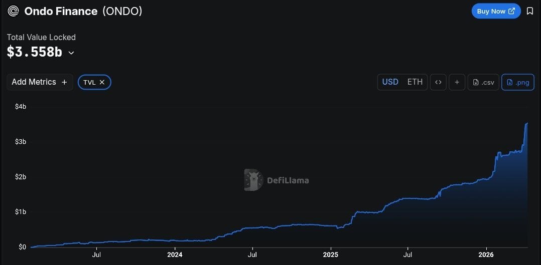
Task: Click the TVL line peak at chart end
Action: point(526,123)
